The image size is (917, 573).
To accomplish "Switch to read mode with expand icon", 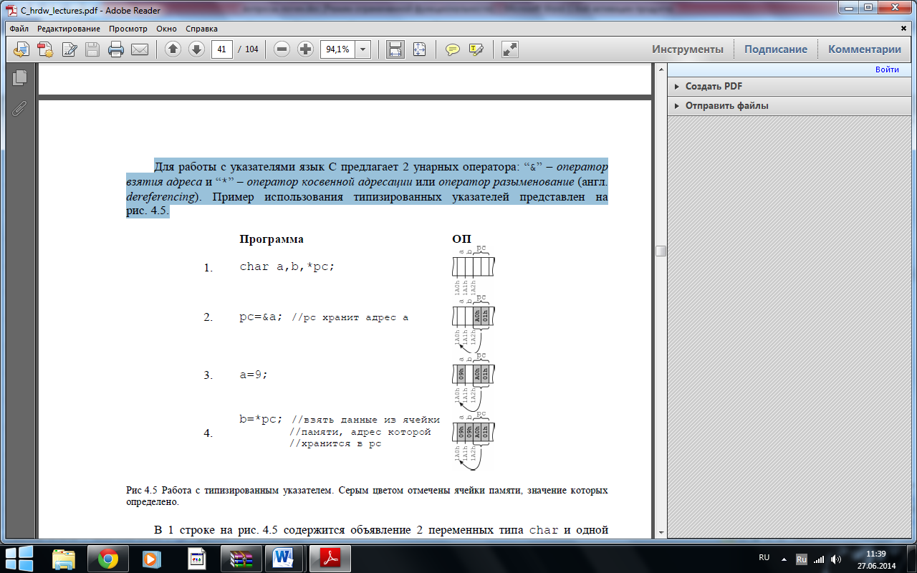I will (x=509, y=49).
